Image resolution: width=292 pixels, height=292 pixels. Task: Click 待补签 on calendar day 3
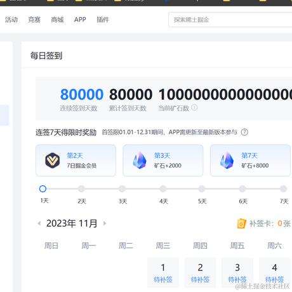(237, 280)
